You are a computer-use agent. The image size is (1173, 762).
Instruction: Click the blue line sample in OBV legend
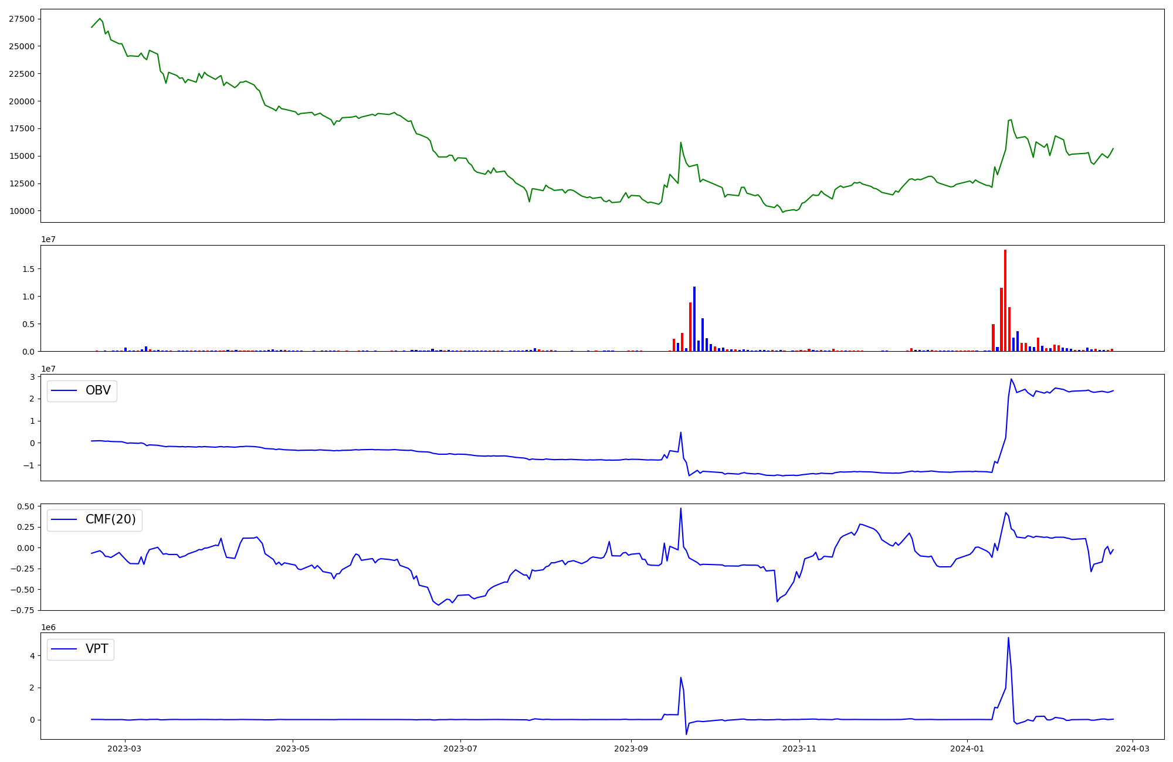coord(65,390)
